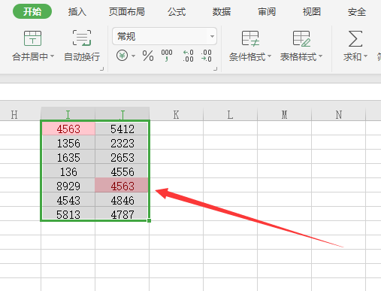Apply percent style format
Image resolution: width=381 pixels, height=291 pixels.
click(x=148, y=56)
